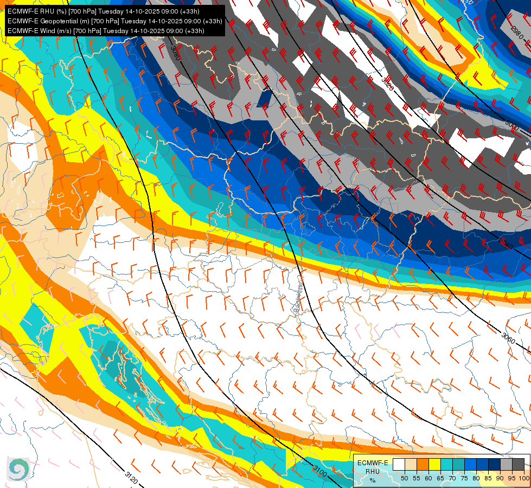Click the legend value 85

[488, 478]
